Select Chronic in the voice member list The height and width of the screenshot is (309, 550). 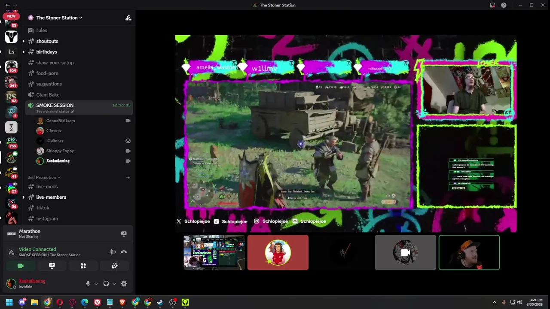coord(54,131)
